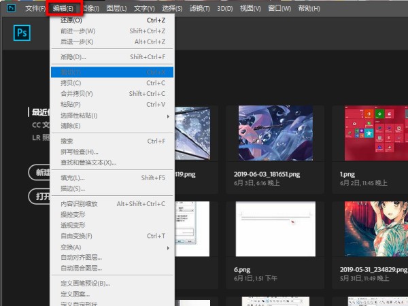Click the Ps icon in the title bar
This screenshot has width=408, height=306.
[10, 8]
